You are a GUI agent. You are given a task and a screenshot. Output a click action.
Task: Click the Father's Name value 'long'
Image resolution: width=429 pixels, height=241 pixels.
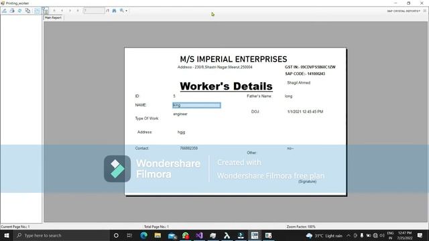click(288, 96)
